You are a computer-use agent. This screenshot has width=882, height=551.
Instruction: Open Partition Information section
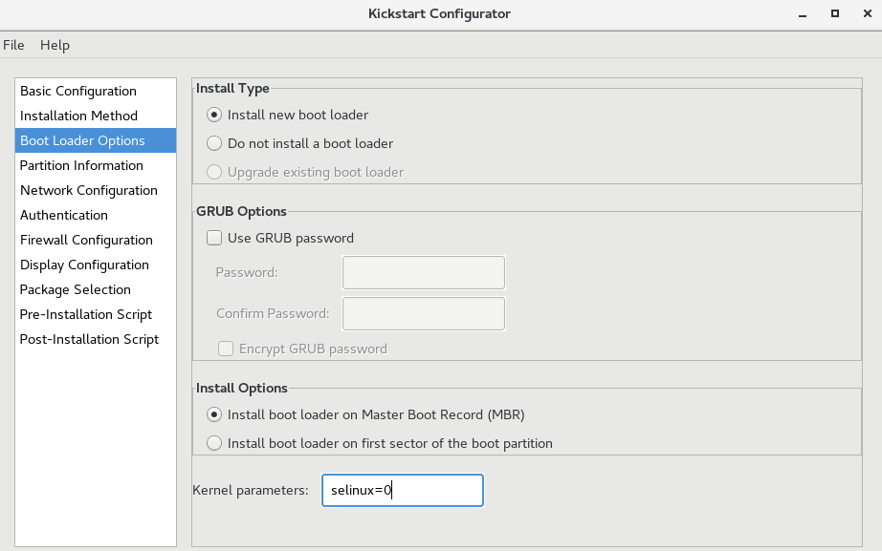tap(96, 165)
